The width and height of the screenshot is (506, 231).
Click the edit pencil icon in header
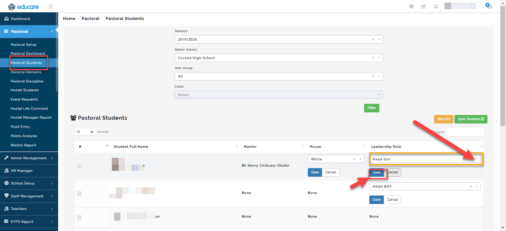tap(423, 6)
